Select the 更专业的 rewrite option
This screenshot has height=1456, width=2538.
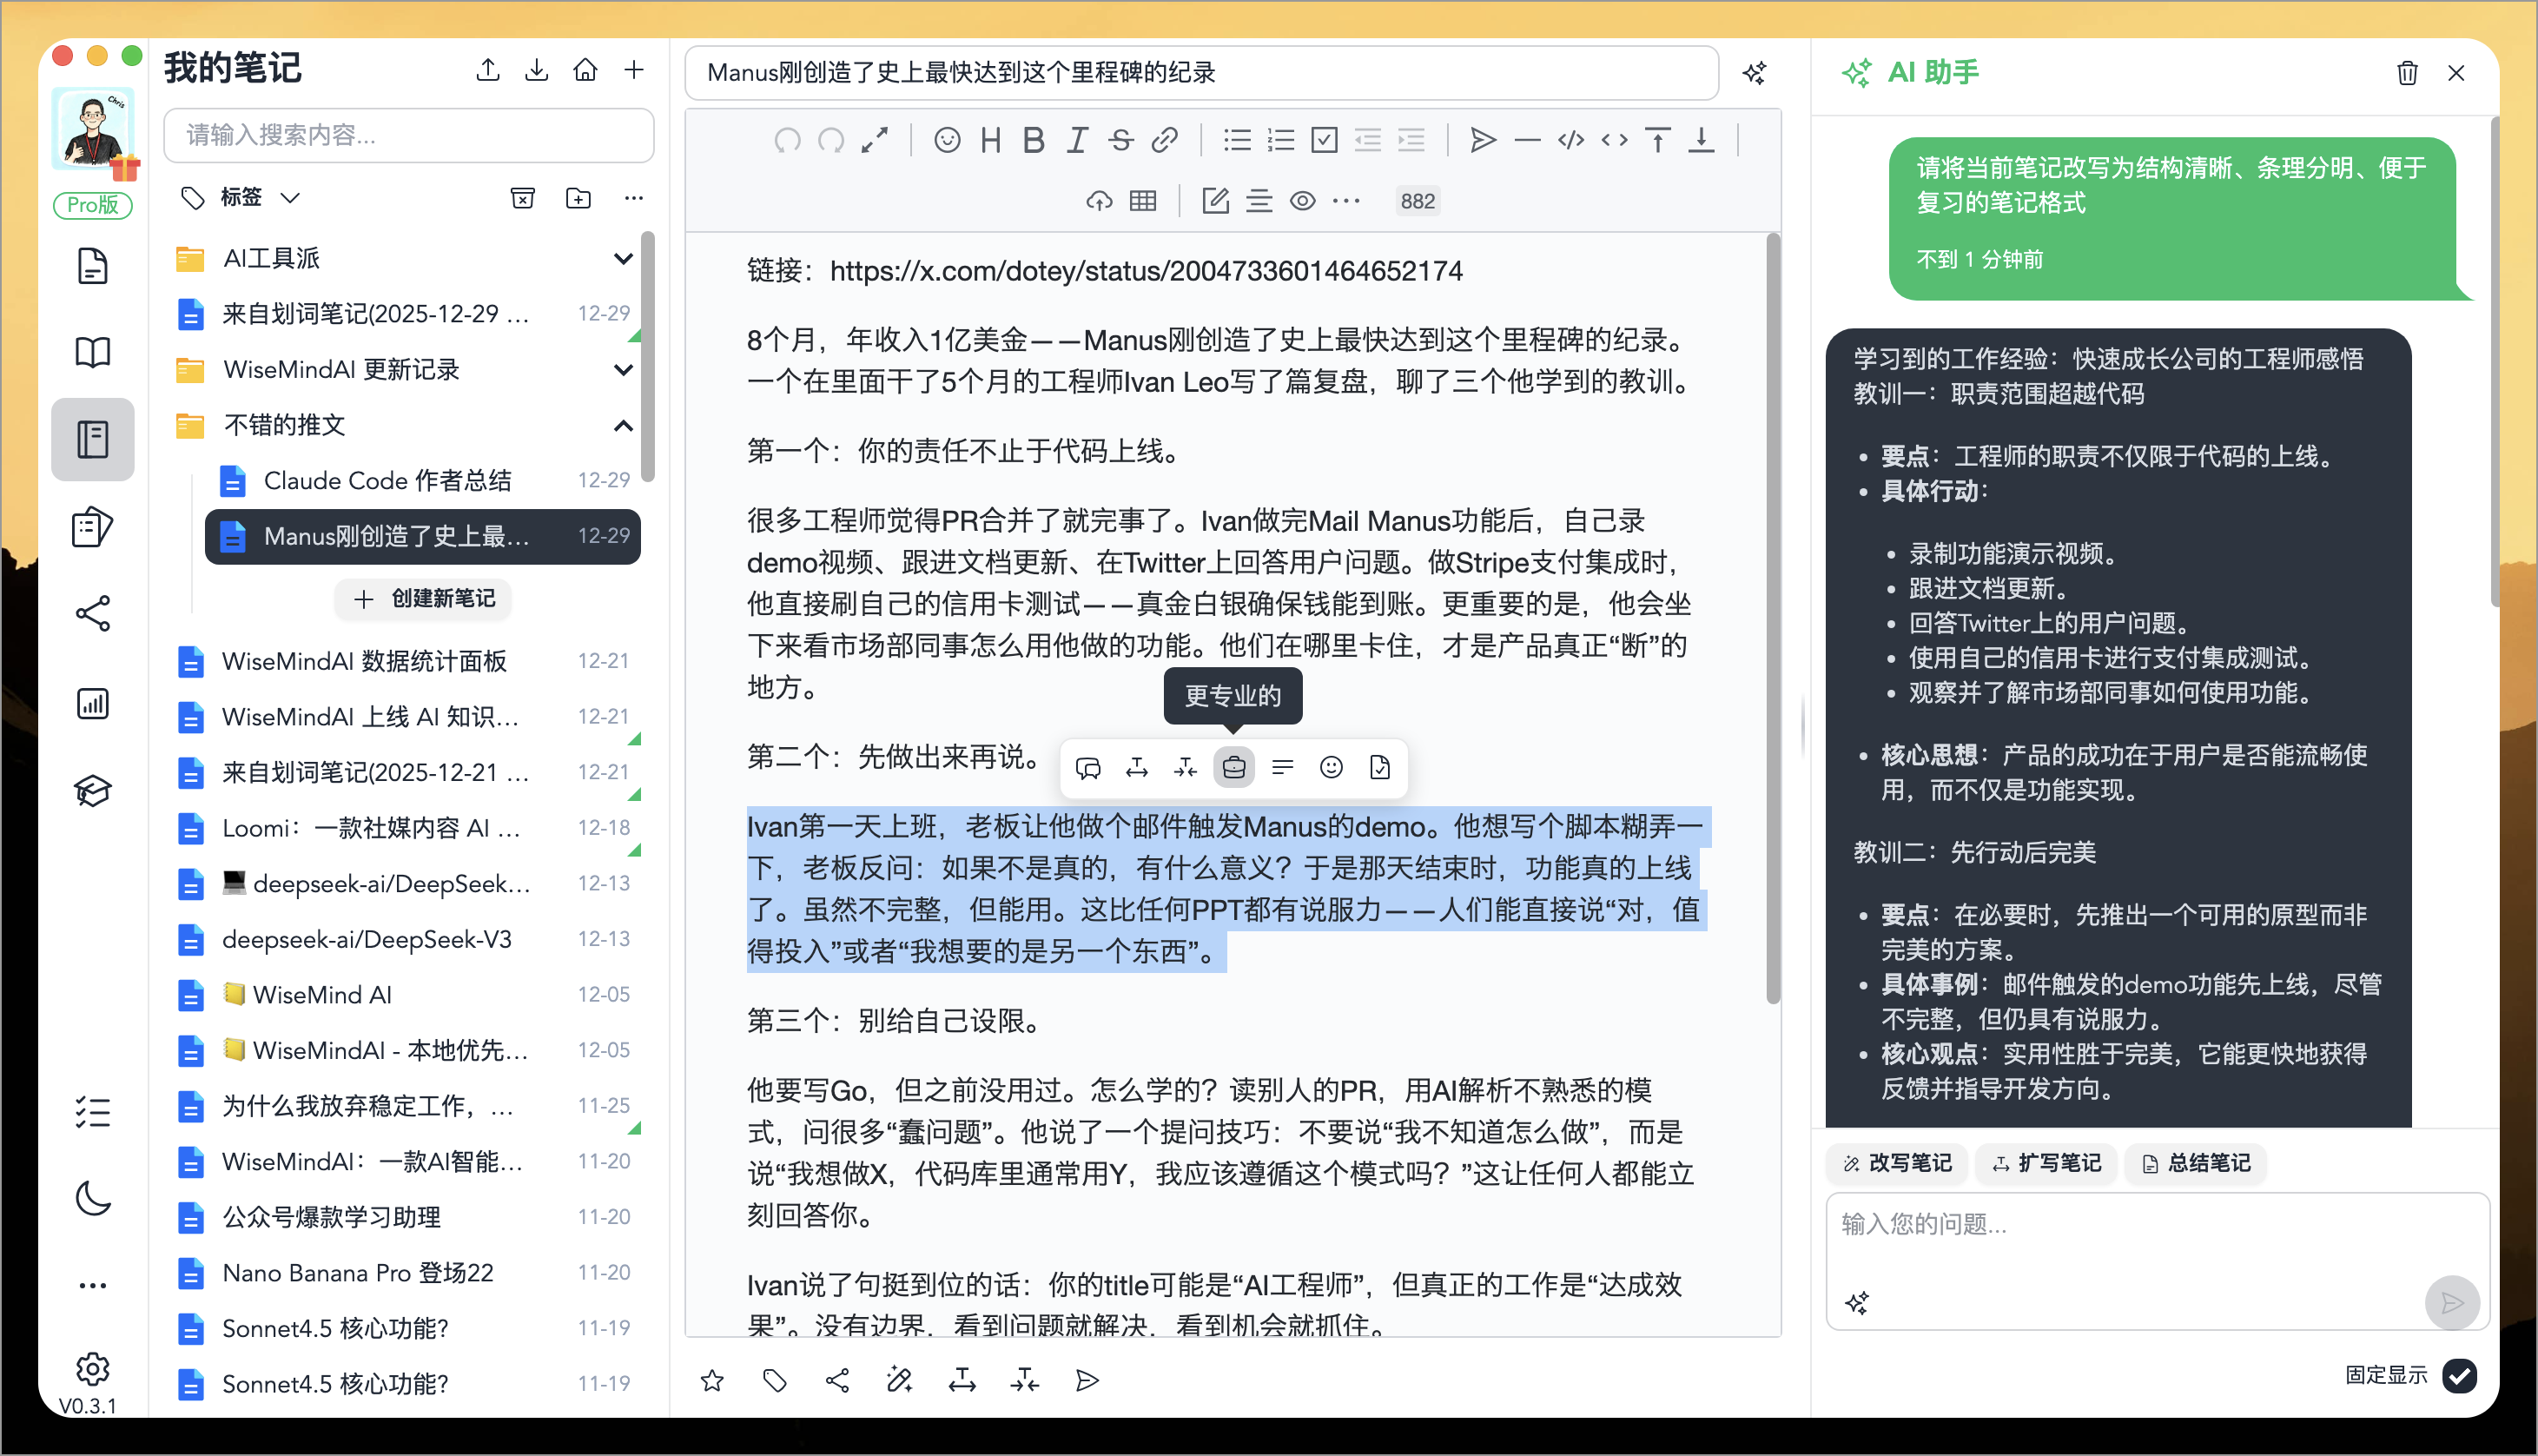pyautogui.click(x=1233, y=768)
